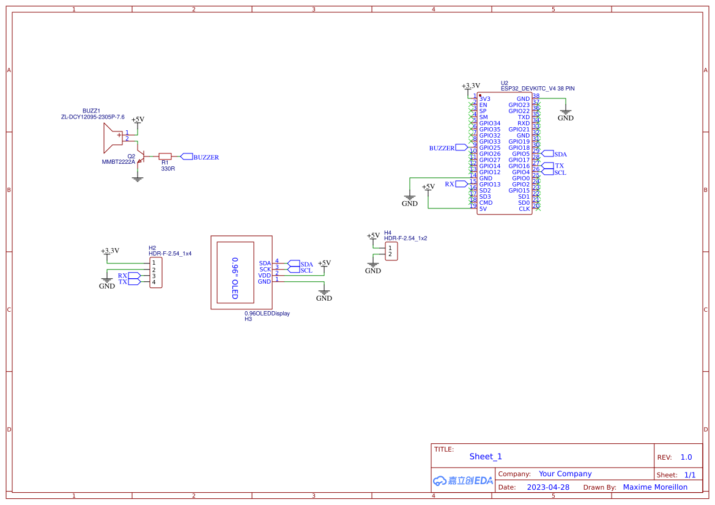Select the R1 resistor symbol

coord(165,157)
